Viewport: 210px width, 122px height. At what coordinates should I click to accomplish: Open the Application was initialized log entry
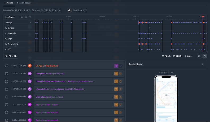79,105
